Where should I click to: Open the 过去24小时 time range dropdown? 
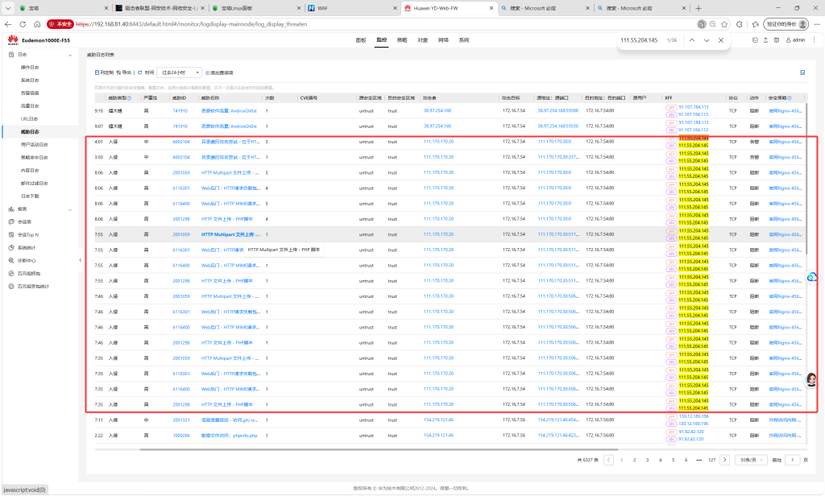[x=180, y=72]
